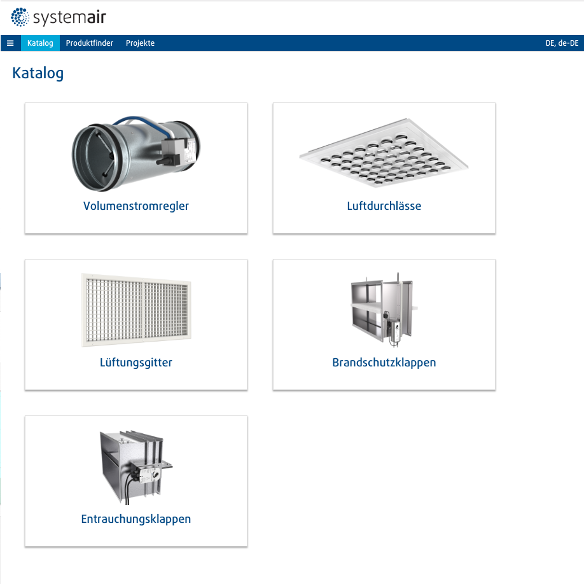Open the hamburger menu icon
Screen dimensions: 584x584
[x=10, y=43]
